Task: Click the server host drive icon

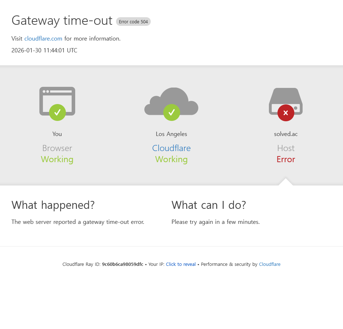Action: pyautogui.click(x=286, y=101)
